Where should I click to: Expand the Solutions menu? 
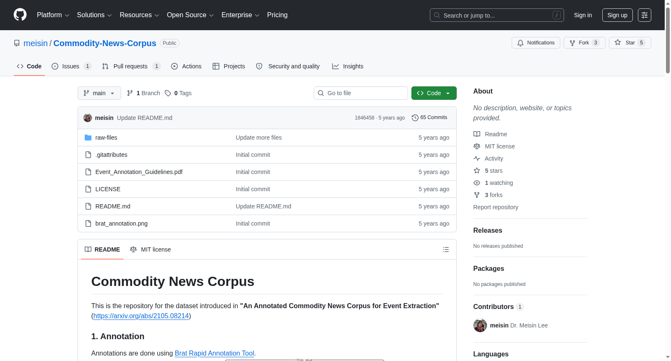94,15
